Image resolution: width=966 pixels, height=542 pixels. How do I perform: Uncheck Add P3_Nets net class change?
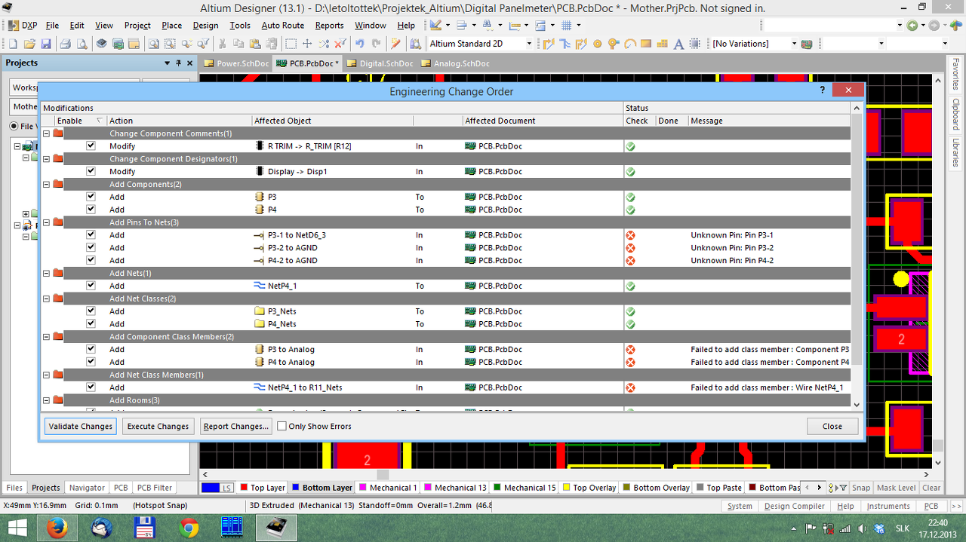(x=91, y=311)
